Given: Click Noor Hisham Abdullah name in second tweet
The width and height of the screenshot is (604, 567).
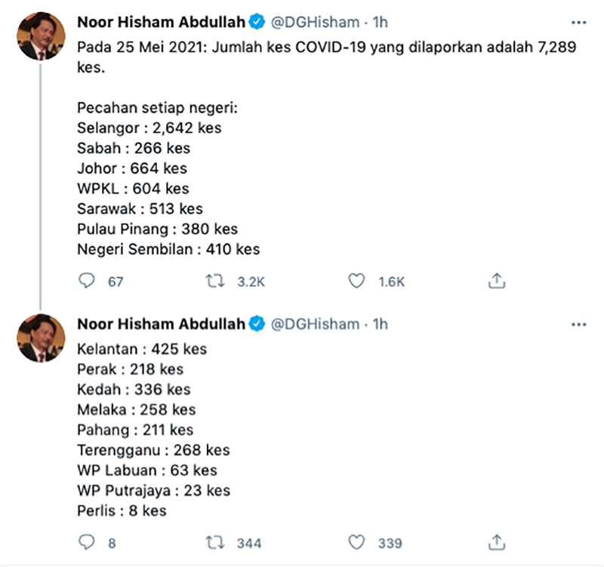Looking at the screenshot, I should pyautogui.click(x=161, y=324).
